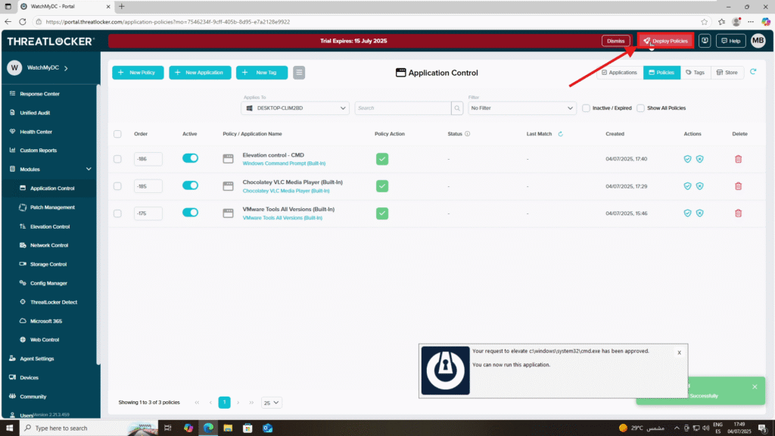
Task: Click first shield action for VMware Tools row
Action: coord(687,213)
